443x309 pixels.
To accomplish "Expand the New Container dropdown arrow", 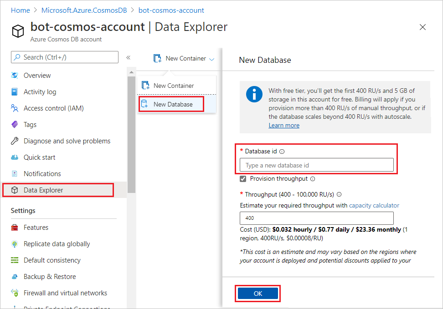I will click(x=211, y=59).
